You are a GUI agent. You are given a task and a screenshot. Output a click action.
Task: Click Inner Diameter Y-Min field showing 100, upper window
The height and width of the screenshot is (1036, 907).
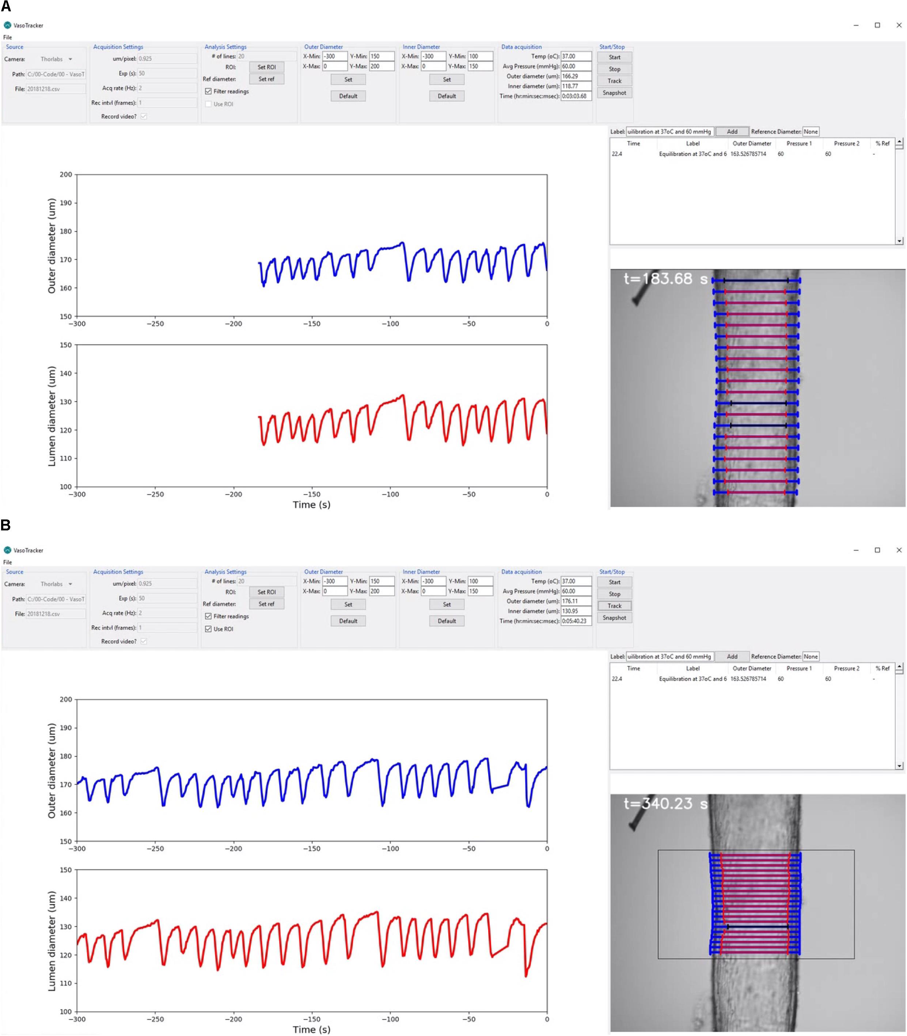(480, 56)
